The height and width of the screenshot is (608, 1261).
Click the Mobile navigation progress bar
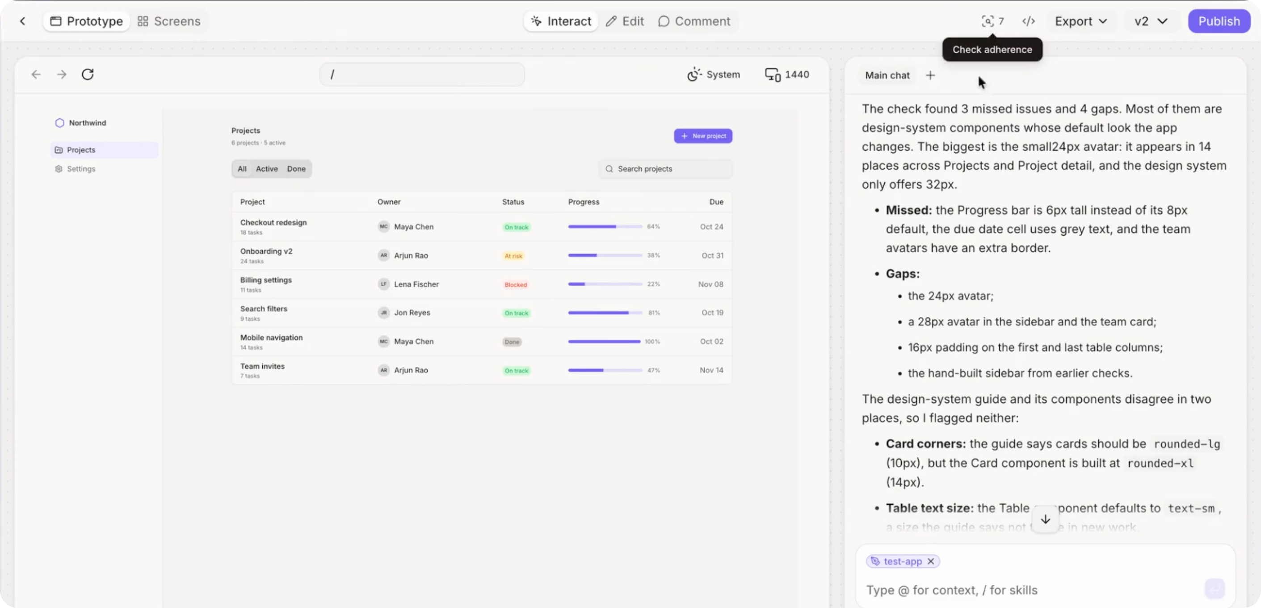click(604, 342)
